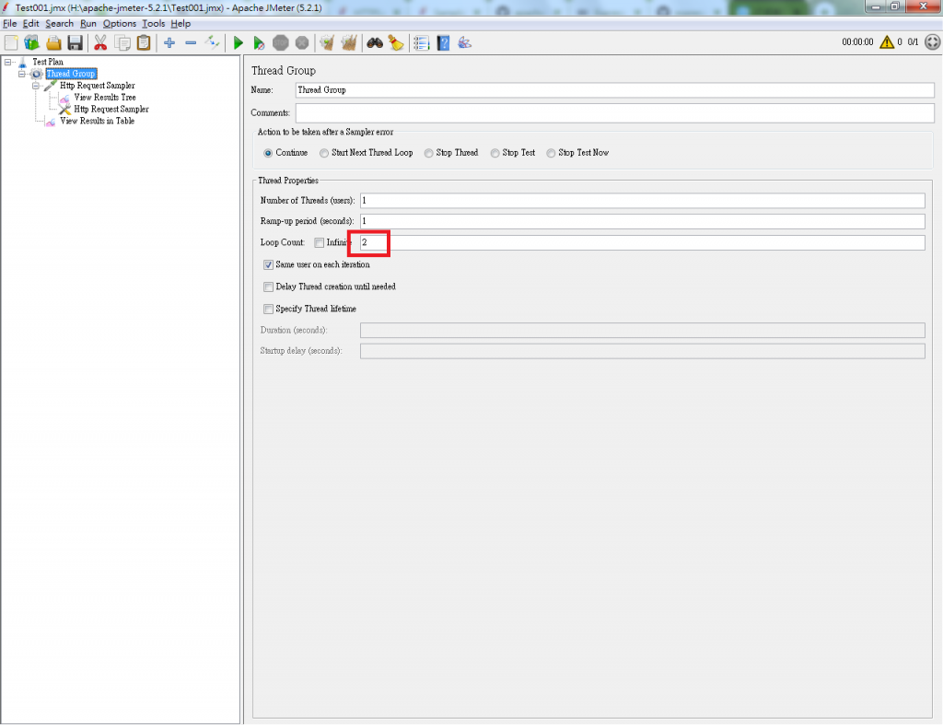The height and width of the screenshot is (725, 943).
Task: Save the test plan with floppy icon
Action: 76,42
